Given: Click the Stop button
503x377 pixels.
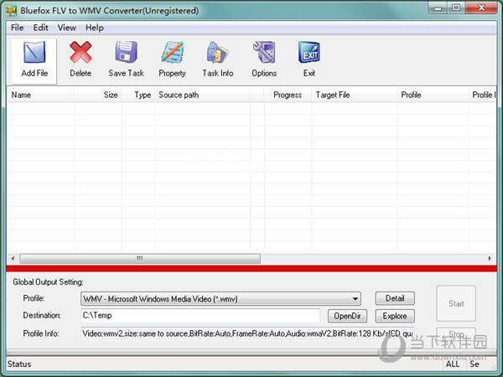Looking at the screenshot, I should (x=456, y=334).
